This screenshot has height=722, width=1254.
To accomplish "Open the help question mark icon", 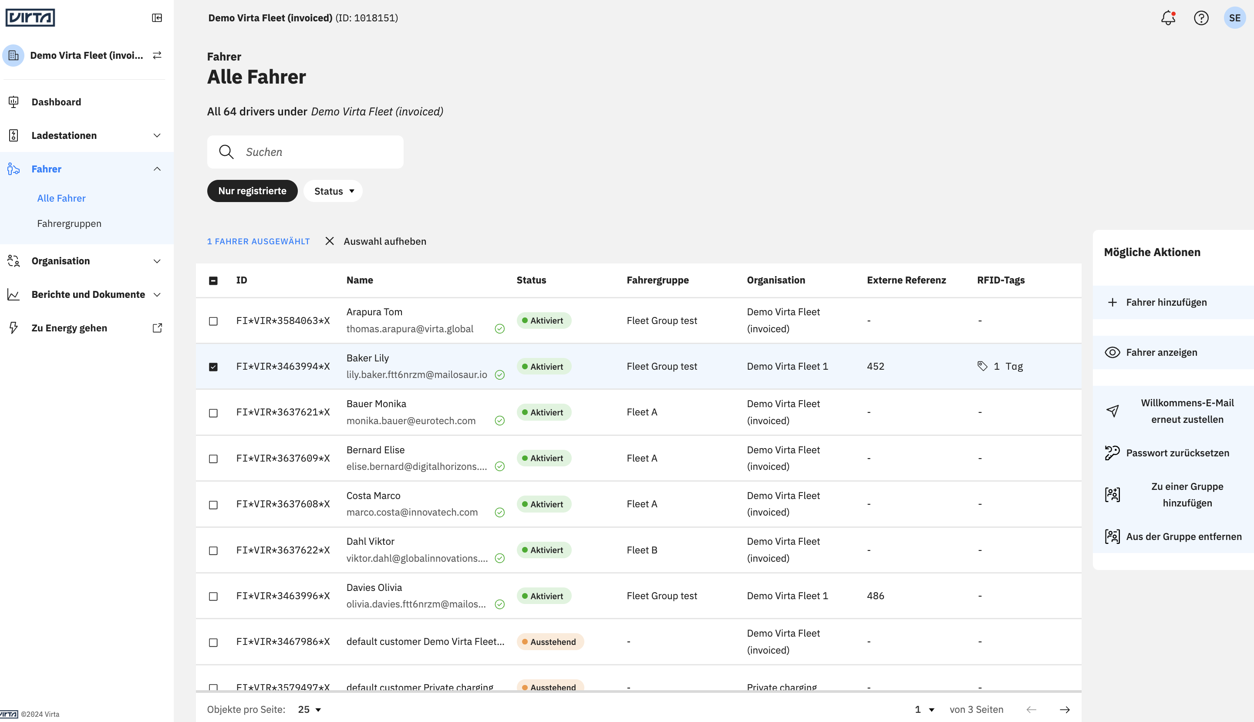I will pos(1201,18).
